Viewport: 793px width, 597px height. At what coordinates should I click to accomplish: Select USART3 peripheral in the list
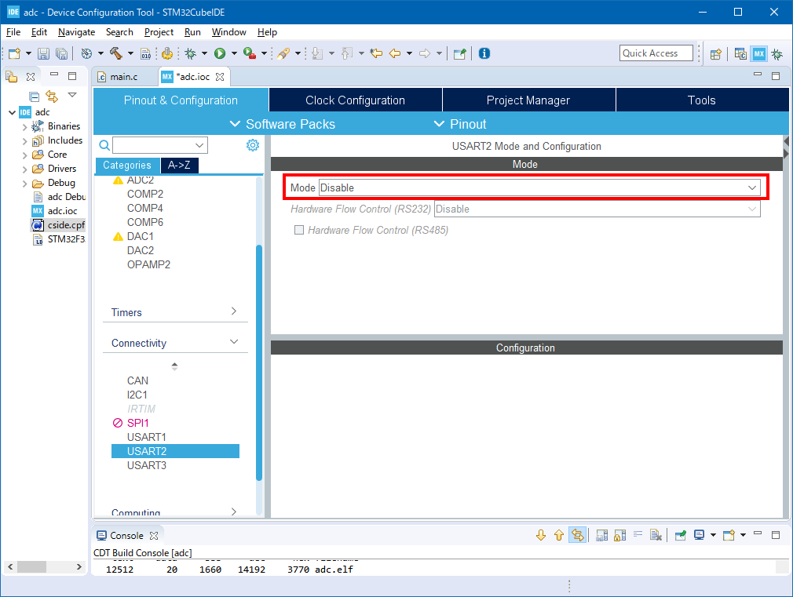tap(147, 465)
